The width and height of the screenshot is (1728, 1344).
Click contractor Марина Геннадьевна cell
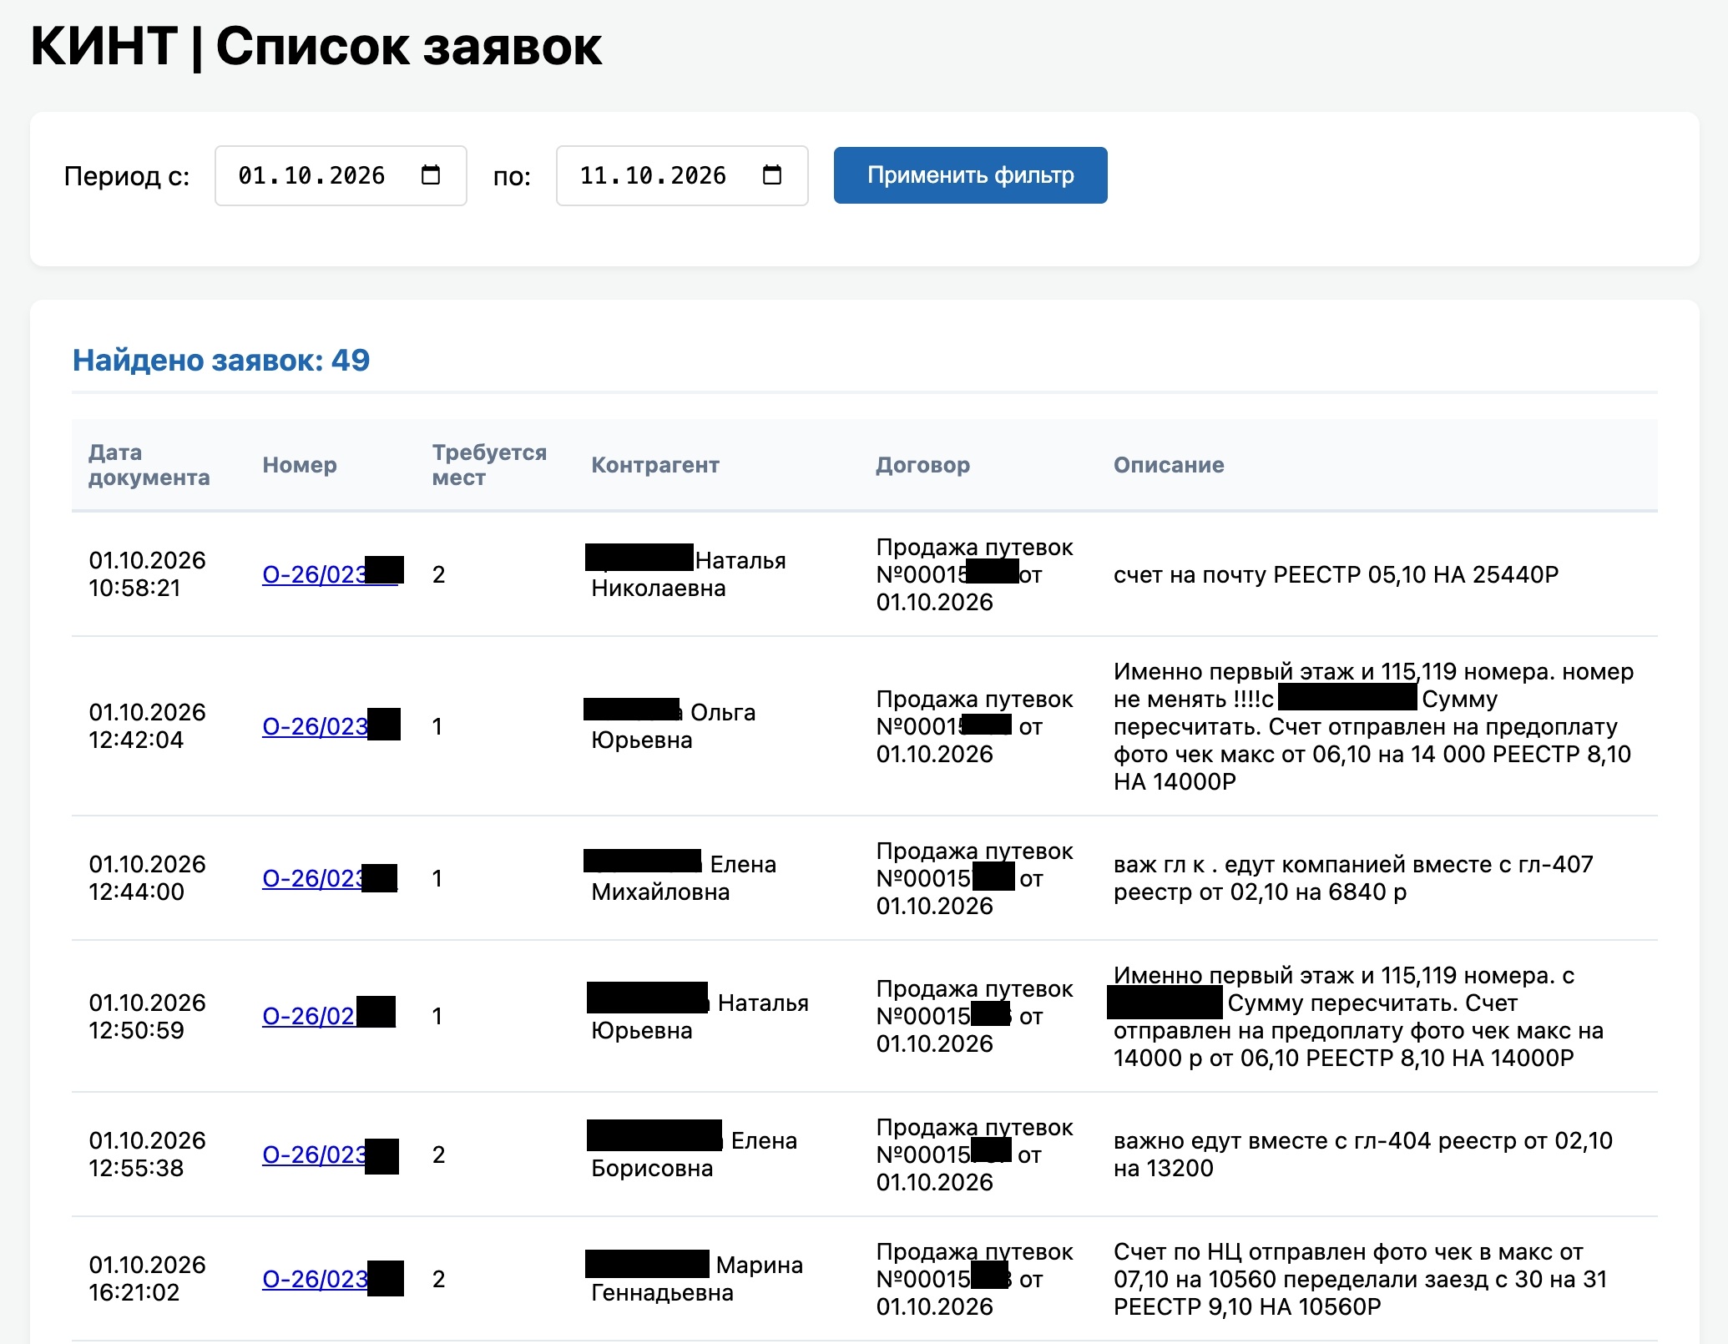point(695,1279)
